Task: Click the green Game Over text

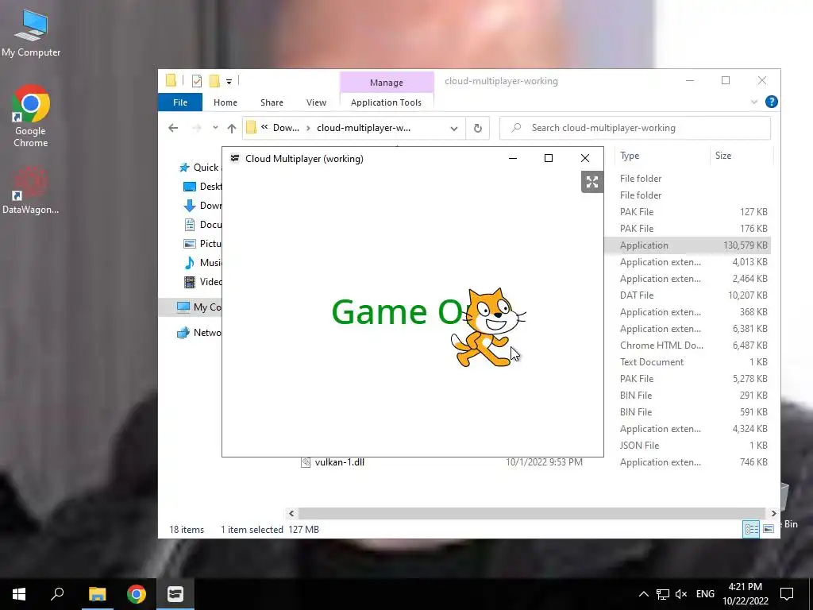Action: click(x=397, y=311)
